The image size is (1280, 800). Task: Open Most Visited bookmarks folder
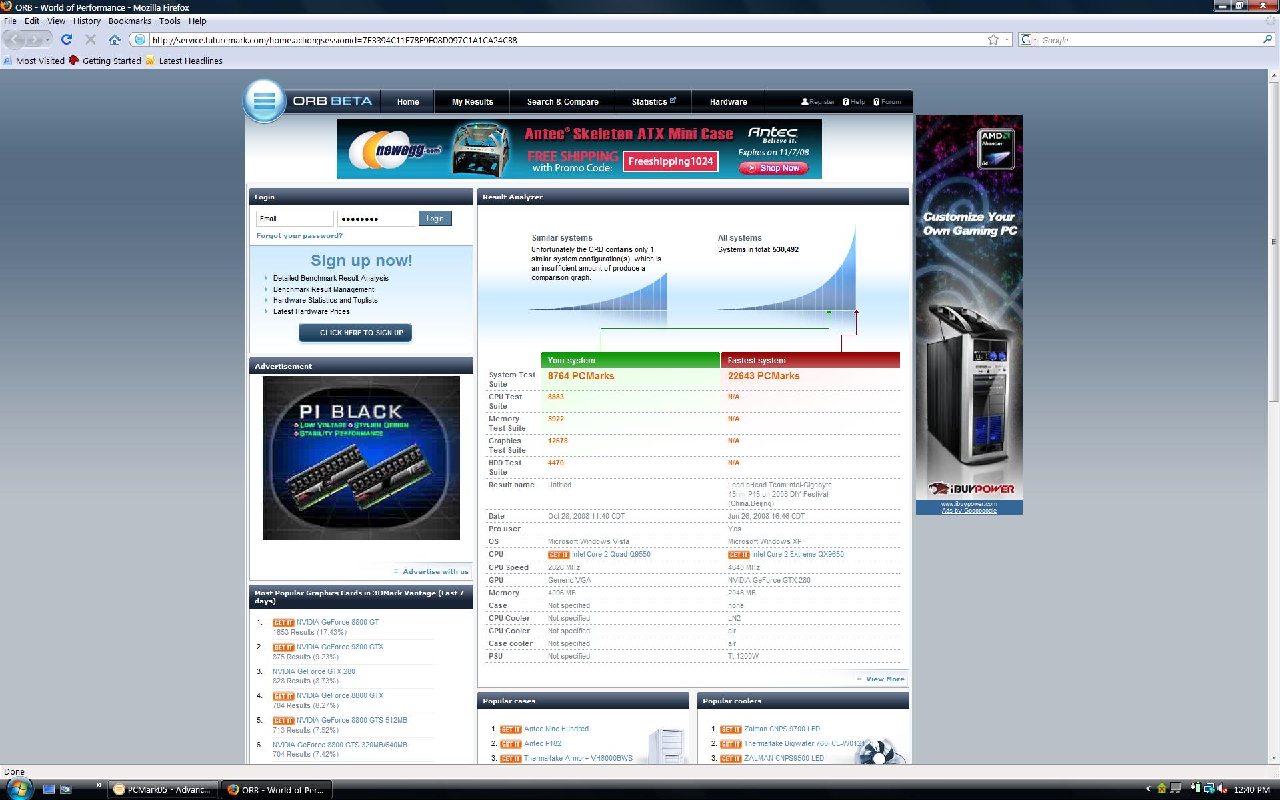pos(34,61)
